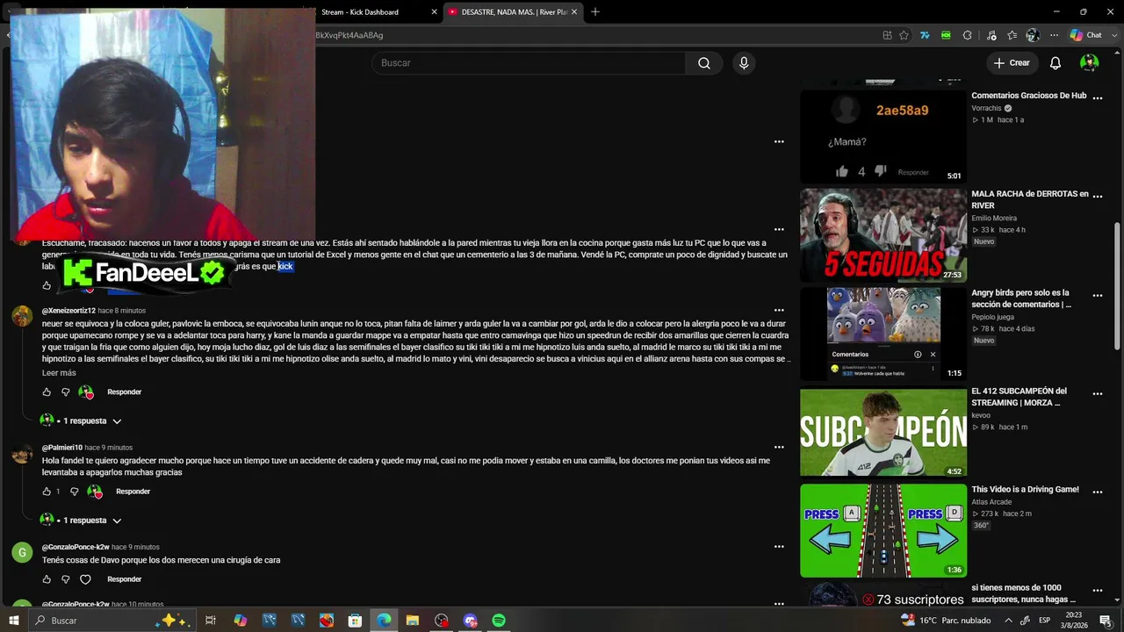The height and width of the screenshot is (632, 1124).
Task: Open the Extensions puzzle-piece menu
Action: tap(967, 35)
